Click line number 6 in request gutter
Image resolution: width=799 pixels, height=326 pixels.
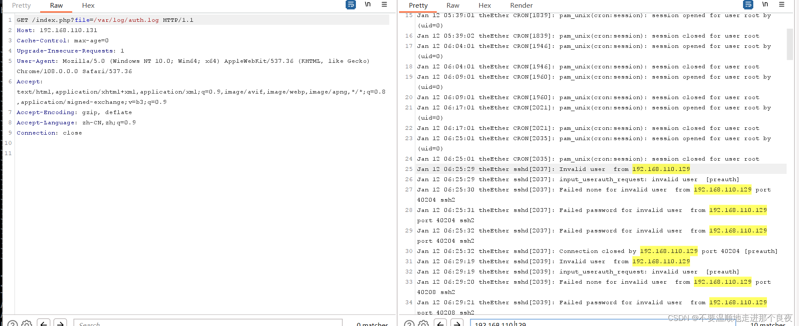(x=10, y=82)
